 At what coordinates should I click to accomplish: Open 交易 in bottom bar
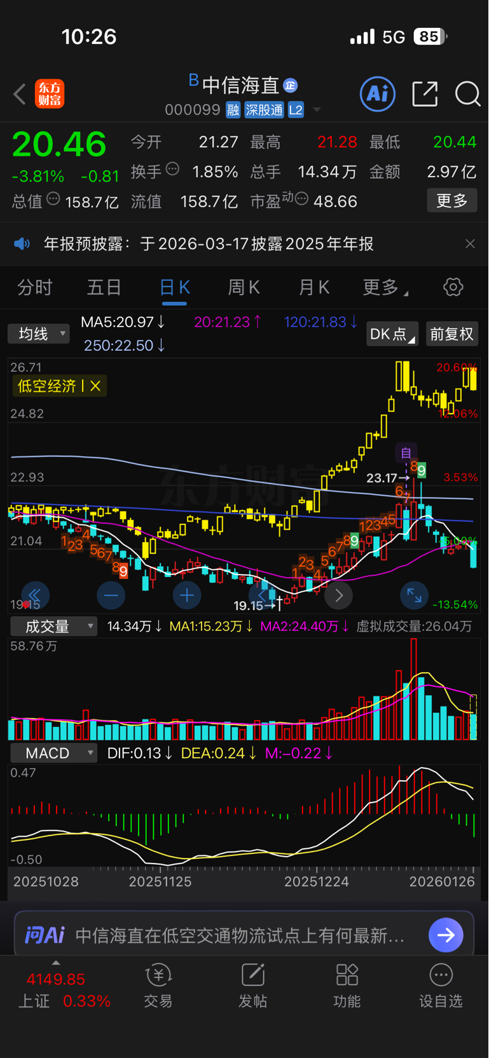pos(158,986)
